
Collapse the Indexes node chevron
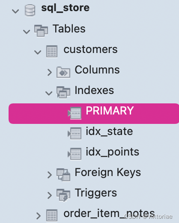pyautogui.click(x=49, y=93)
